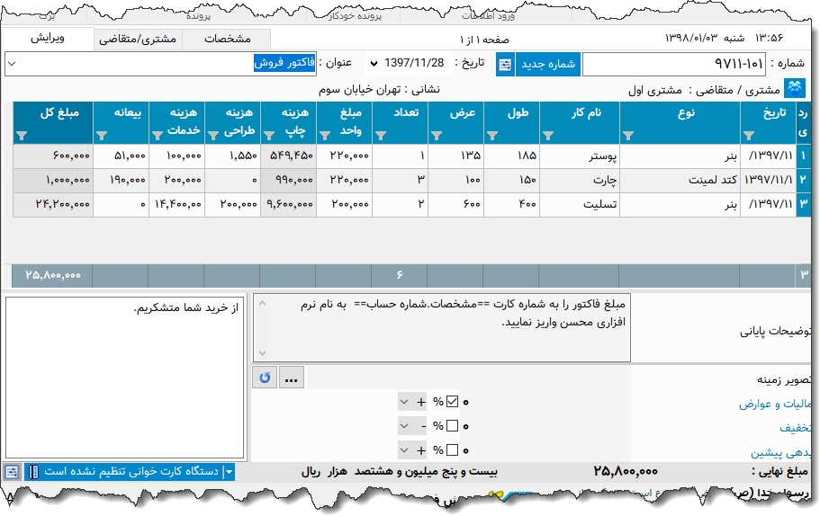Click the scrollbar down arrow of final notes box
820x516 pixels.
[x=262, y=353]
